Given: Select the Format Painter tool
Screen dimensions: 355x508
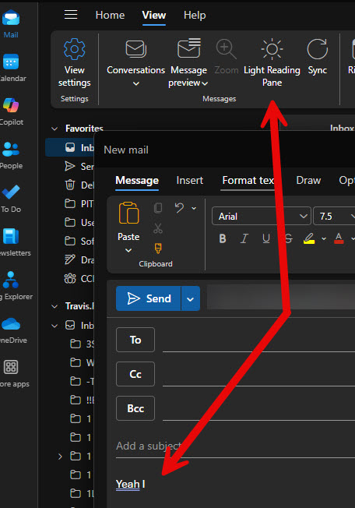Looking at the screenshot, I should click(158, 249).
